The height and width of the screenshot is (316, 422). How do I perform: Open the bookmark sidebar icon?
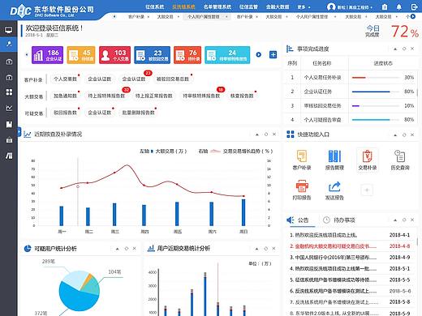click(9, 124)
